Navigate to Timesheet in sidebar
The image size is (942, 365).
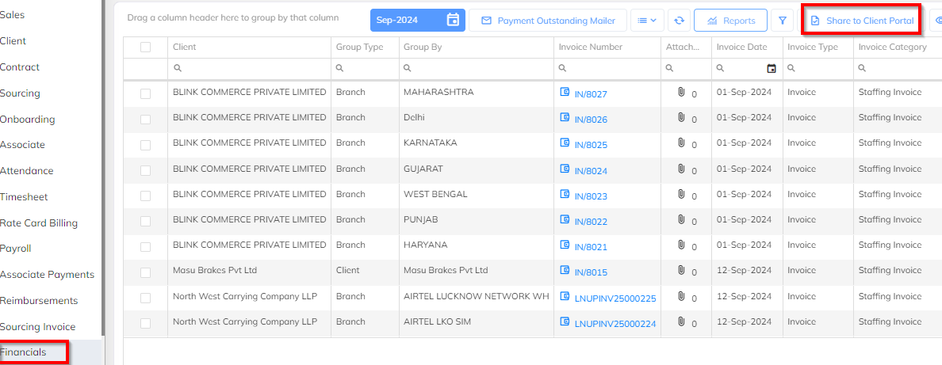pyautogui.click(x=23, y=197)
